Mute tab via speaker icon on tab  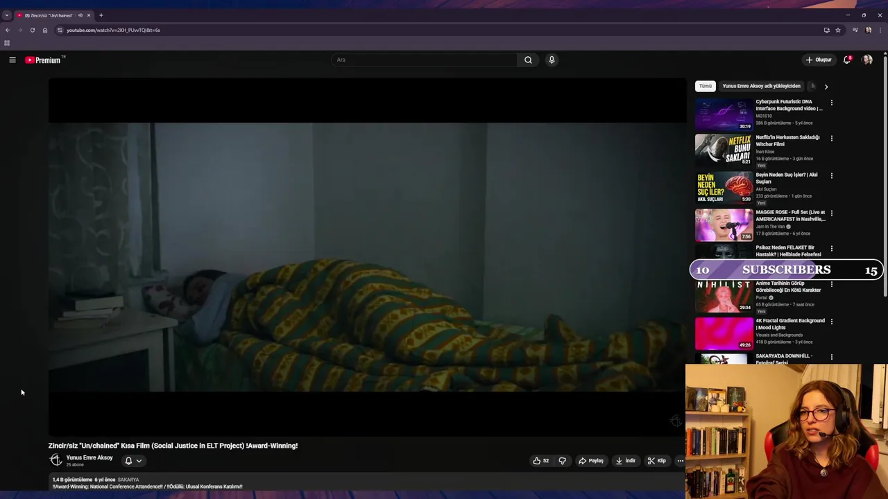pos(80,15)
